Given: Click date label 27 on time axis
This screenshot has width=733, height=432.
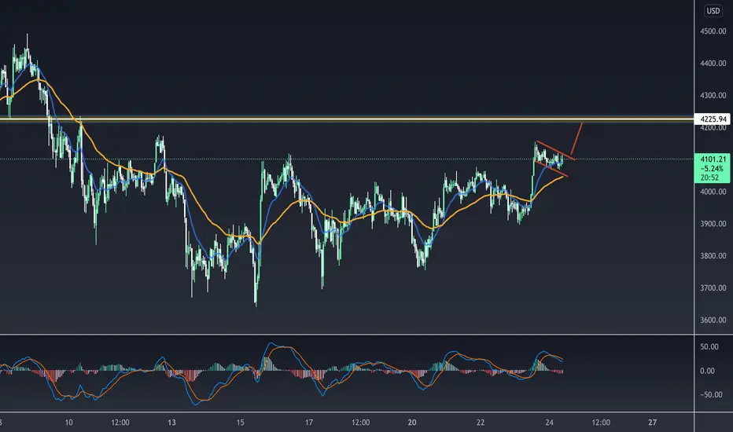Looking at the screenshot, I should [x=652, y=423].
